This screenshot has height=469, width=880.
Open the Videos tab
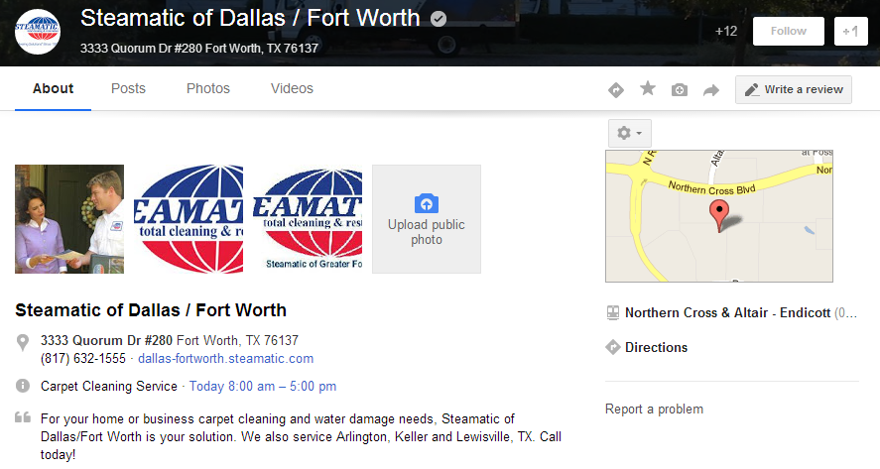(292, 88)
